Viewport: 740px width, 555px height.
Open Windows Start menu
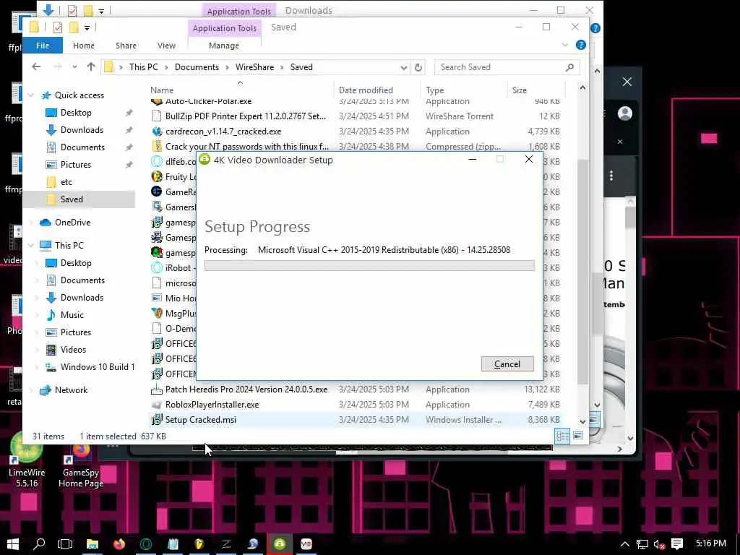click(x=13, y=544)
